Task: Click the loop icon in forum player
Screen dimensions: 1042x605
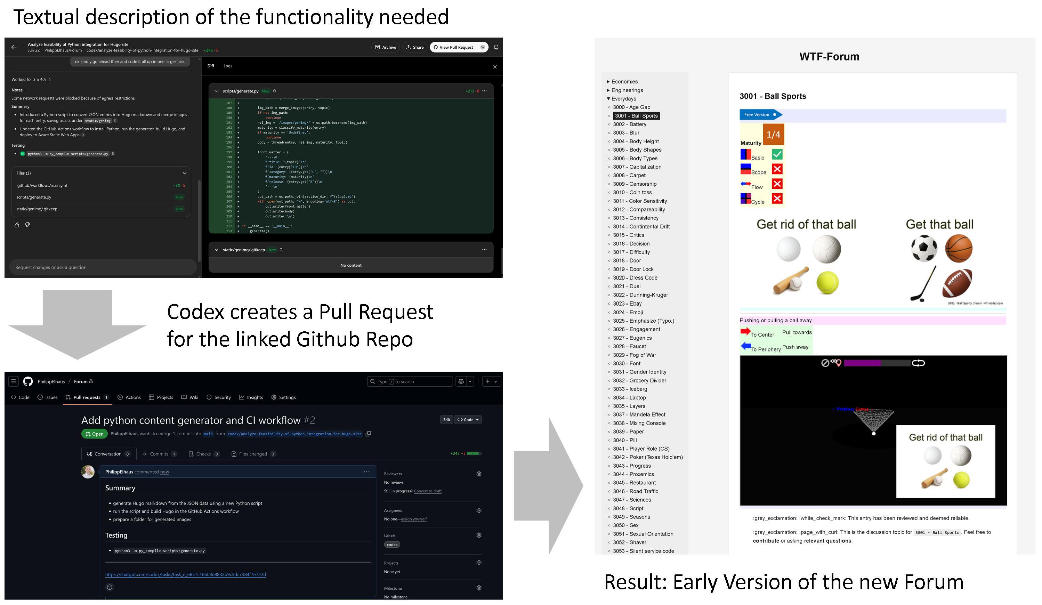Action: pos(918,363)
